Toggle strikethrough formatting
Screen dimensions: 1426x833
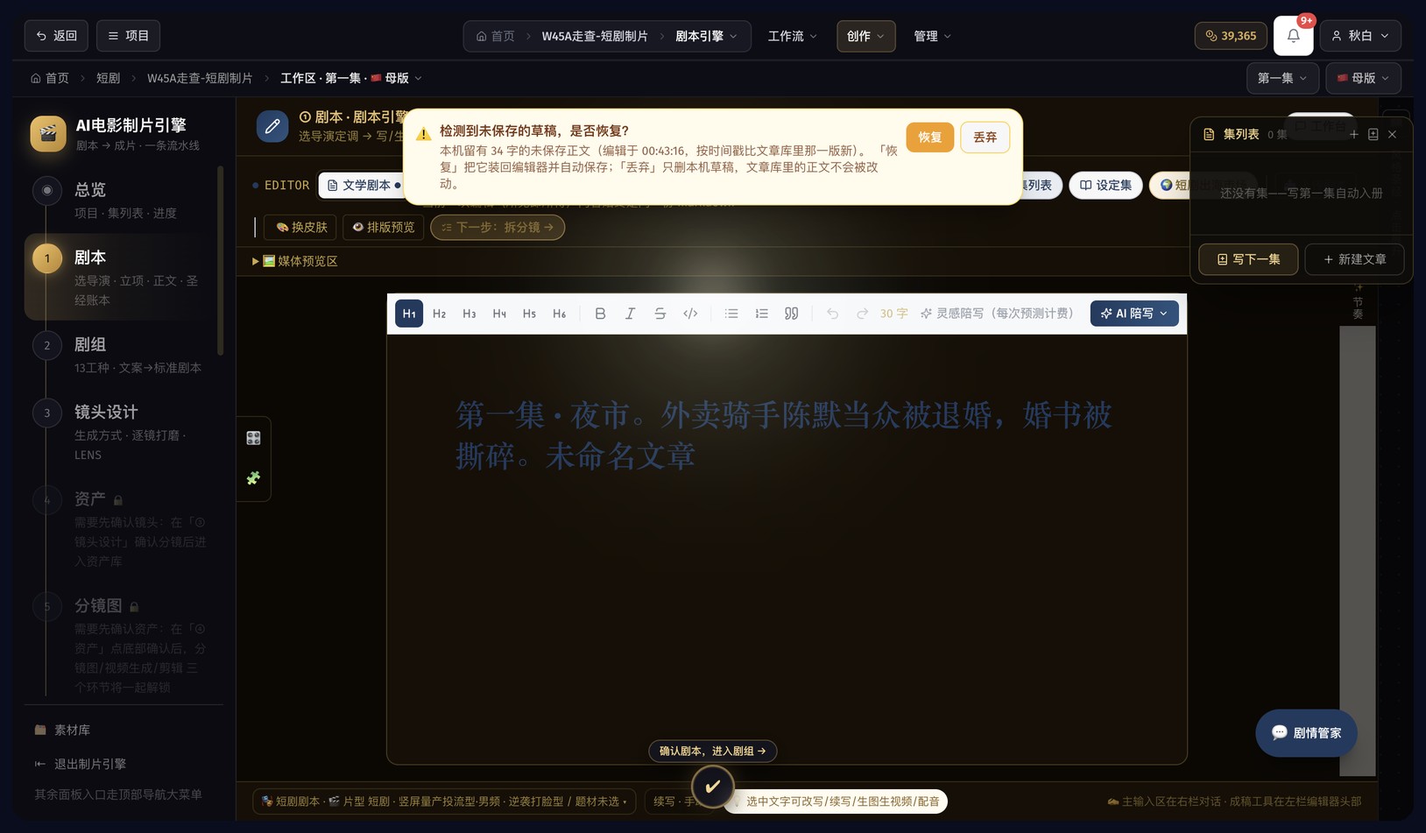[x=660, y=314]
